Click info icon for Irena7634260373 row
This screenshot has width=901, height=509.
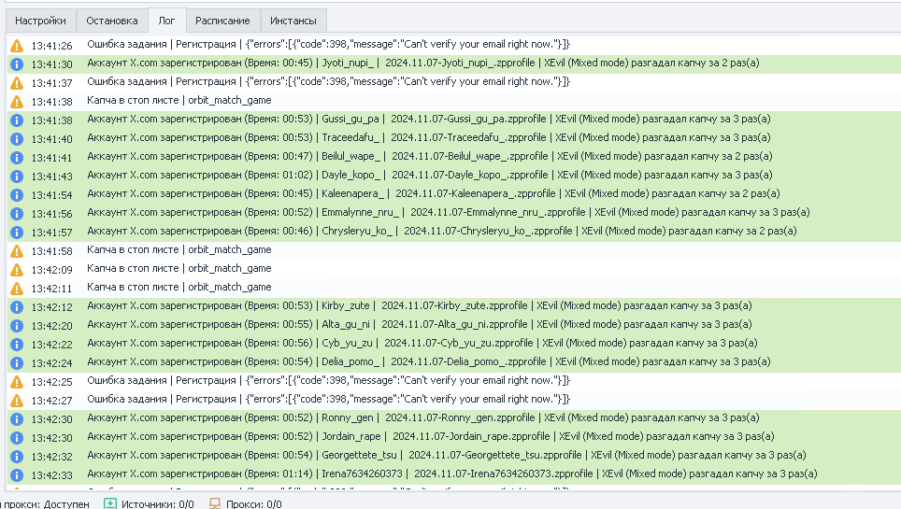pos(17,475)
